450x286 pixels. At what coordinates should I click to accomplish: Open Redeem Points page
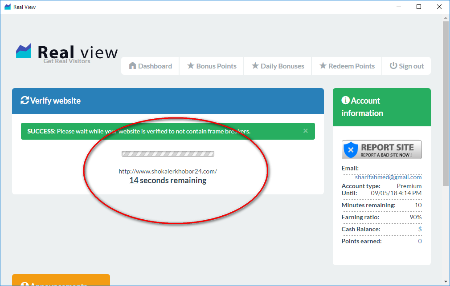tap(347, 66)
